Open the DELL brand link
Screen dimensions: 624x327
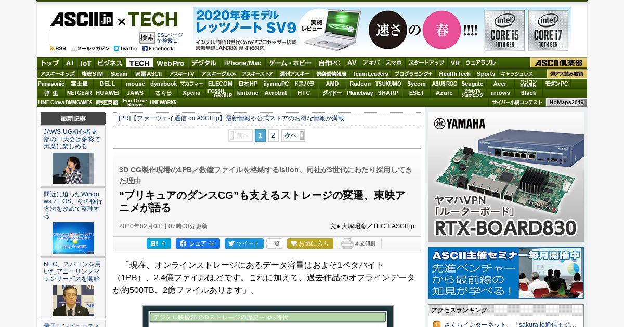coord(108,84)
